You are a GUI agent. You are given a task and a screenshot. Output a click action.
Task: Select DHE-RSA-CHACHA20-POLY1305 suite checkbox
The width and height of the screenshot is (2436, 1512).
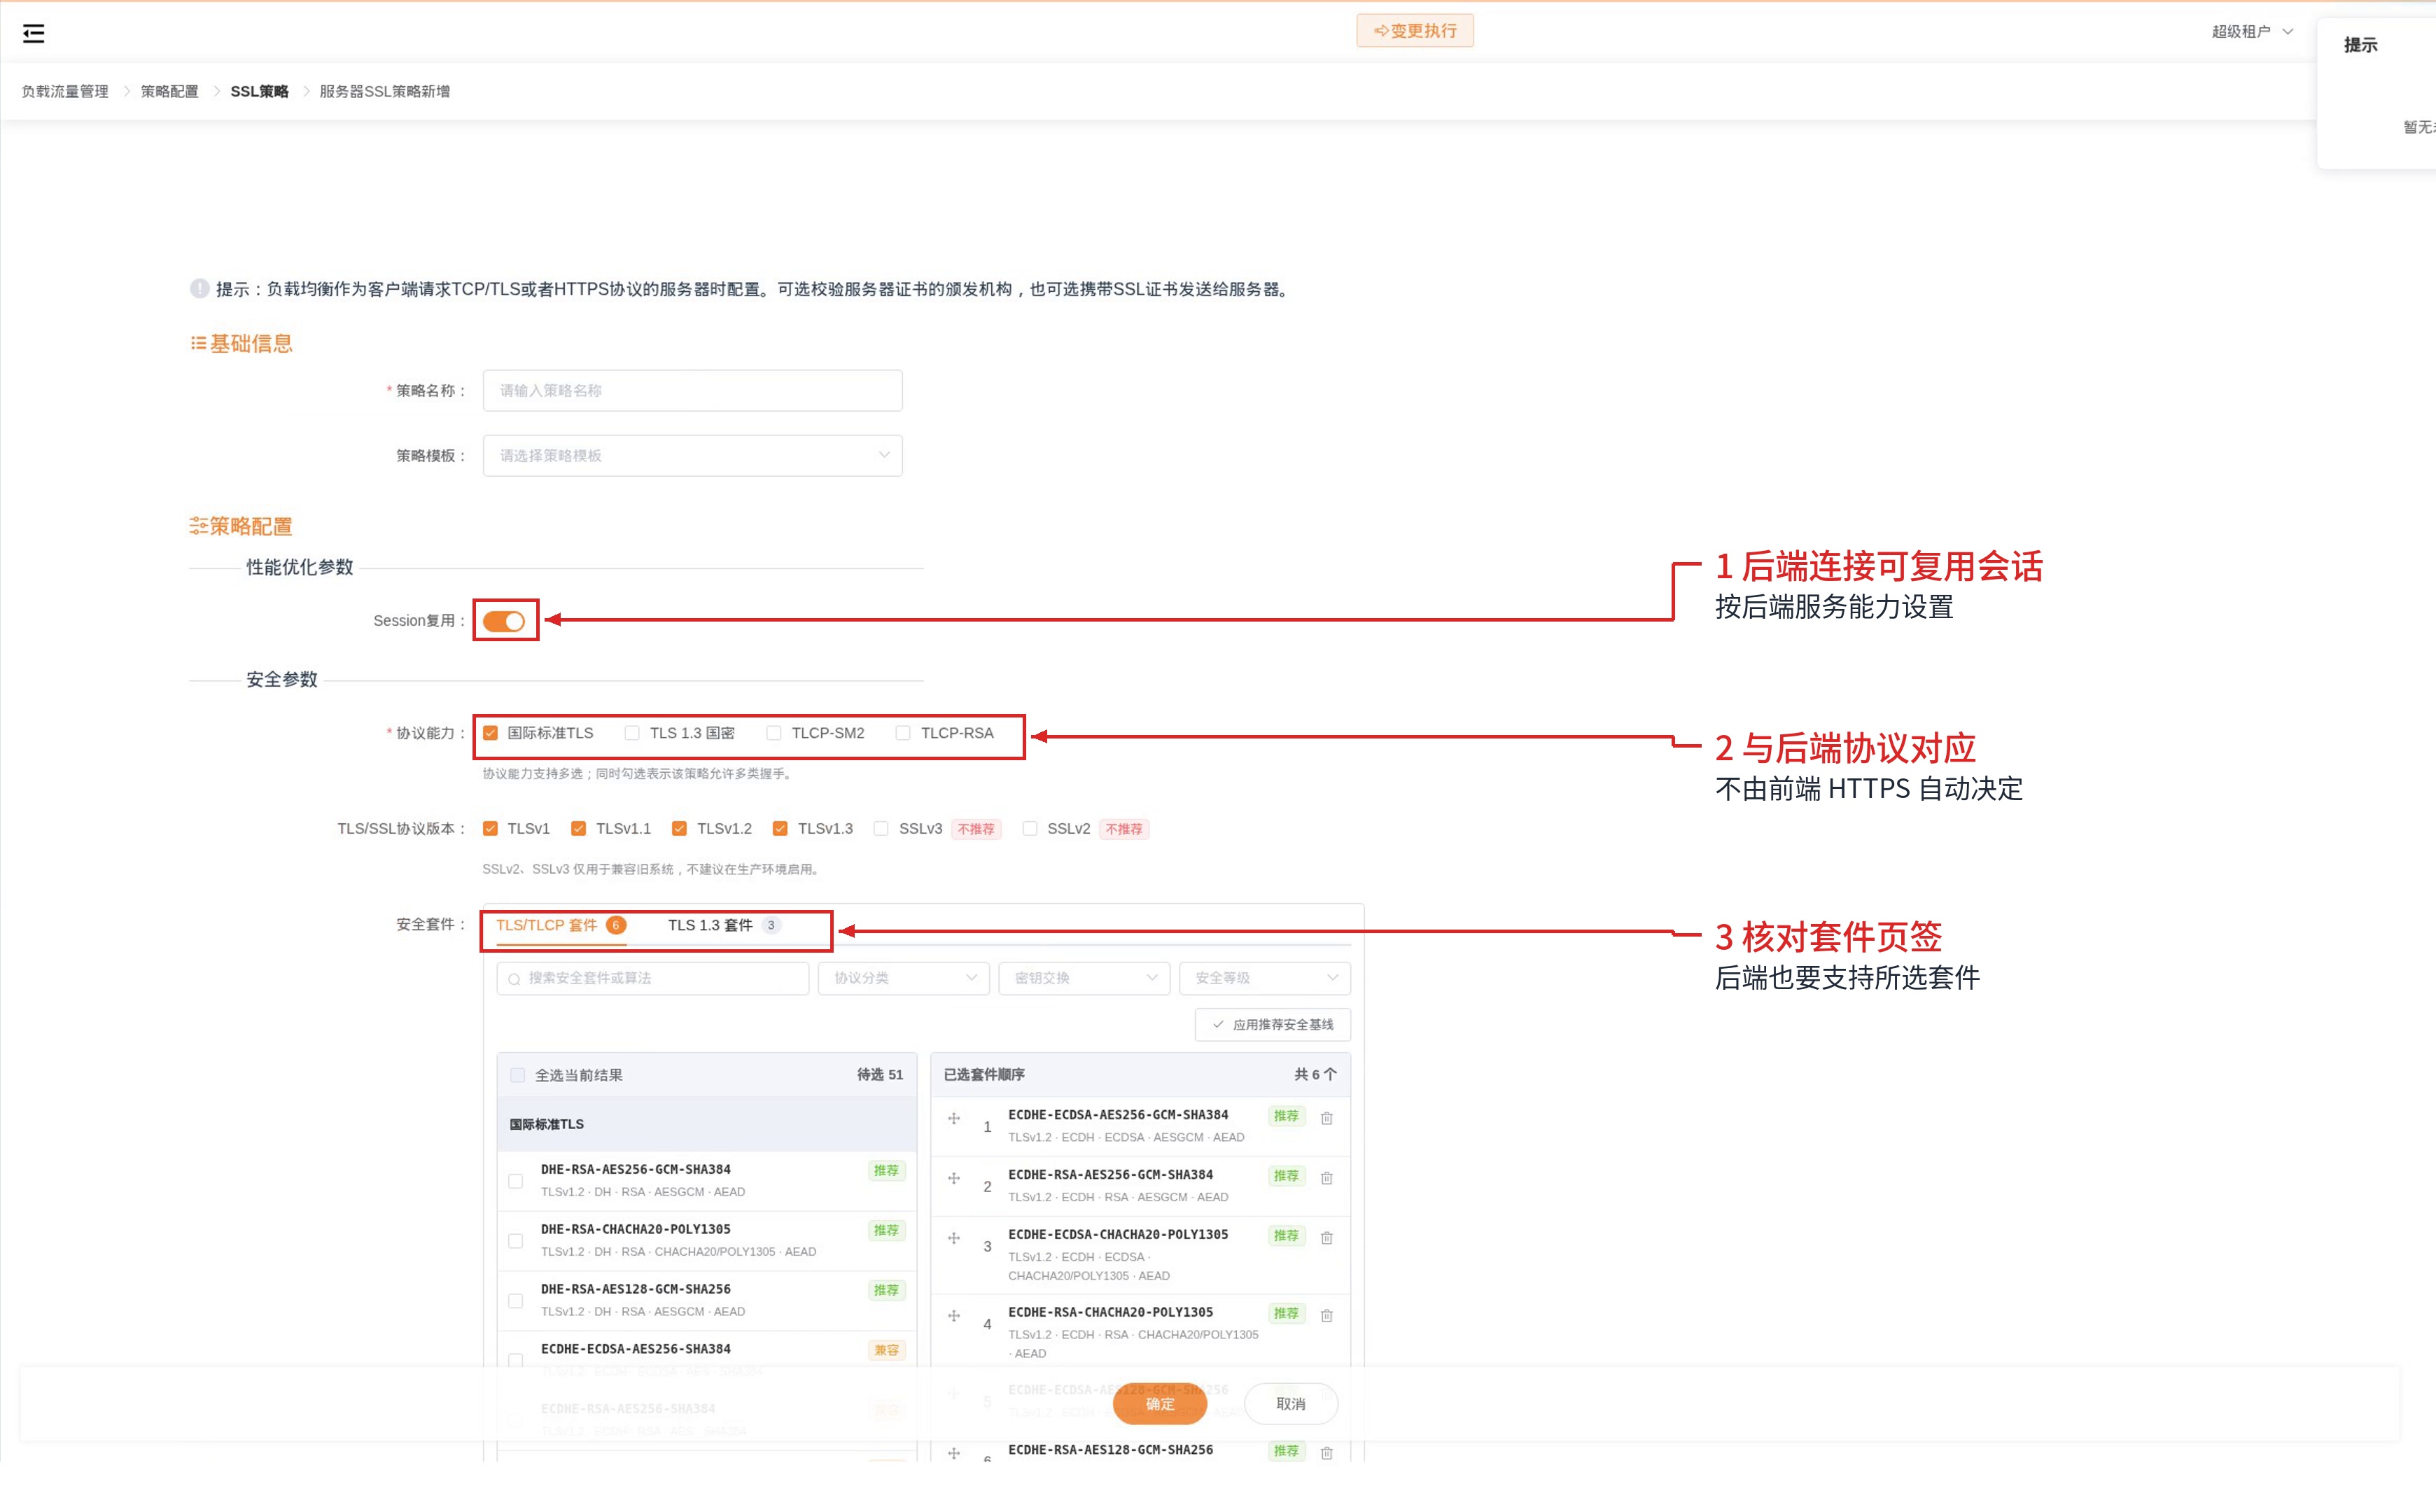coord(516,1241)
